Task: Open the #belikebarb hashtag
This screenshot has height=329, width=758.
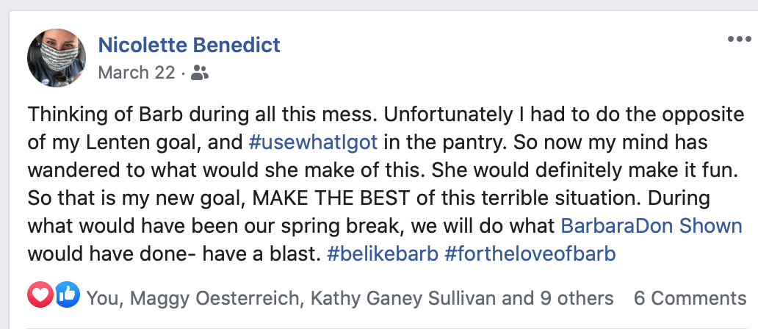Action: coord(382,253)
